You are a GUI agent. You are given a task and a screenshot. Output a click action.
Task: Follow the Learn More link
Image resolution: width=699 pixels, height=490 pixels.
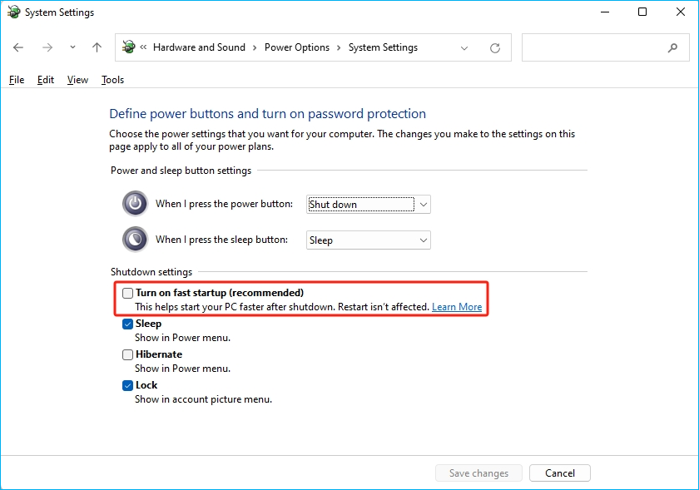(457, 307)
